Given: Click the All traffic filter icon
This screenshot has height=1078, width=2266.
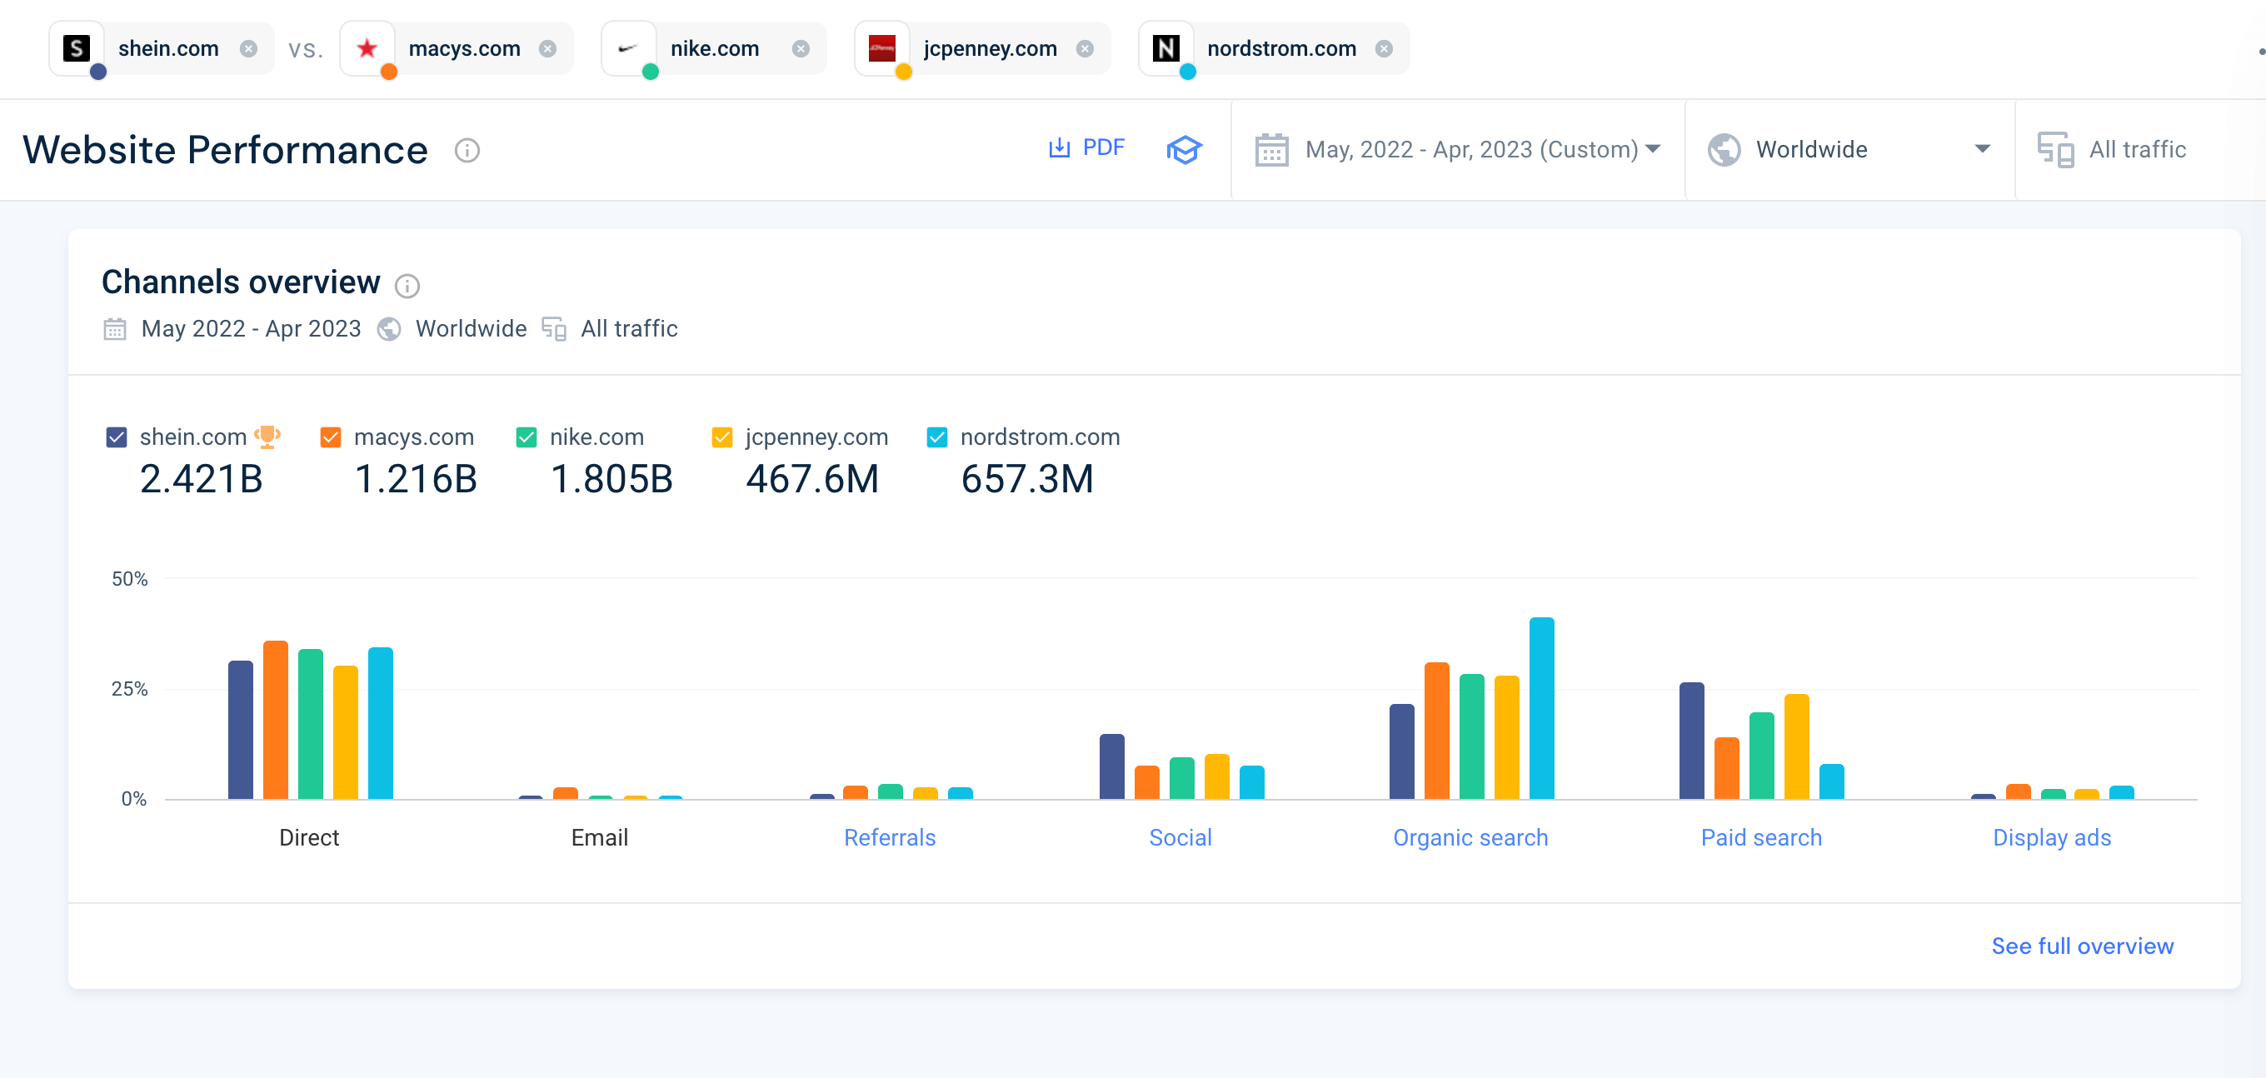Looking at the screenshot, I should [x=2058, y=150].
